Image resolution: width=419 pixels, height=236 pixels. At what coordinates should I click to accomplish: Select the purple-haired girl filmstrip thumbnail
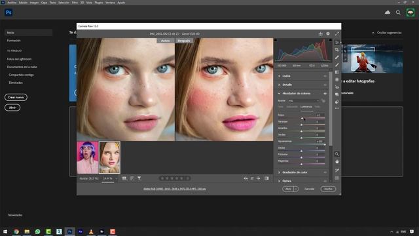87,157
